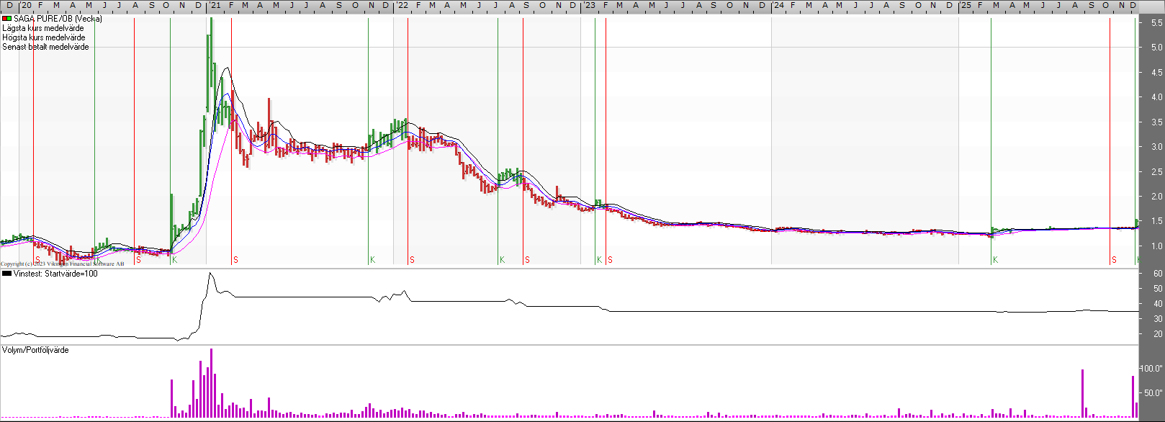Click the '25 year label on time axis
Screen dimensions: 1165x422
click(966, 6)
